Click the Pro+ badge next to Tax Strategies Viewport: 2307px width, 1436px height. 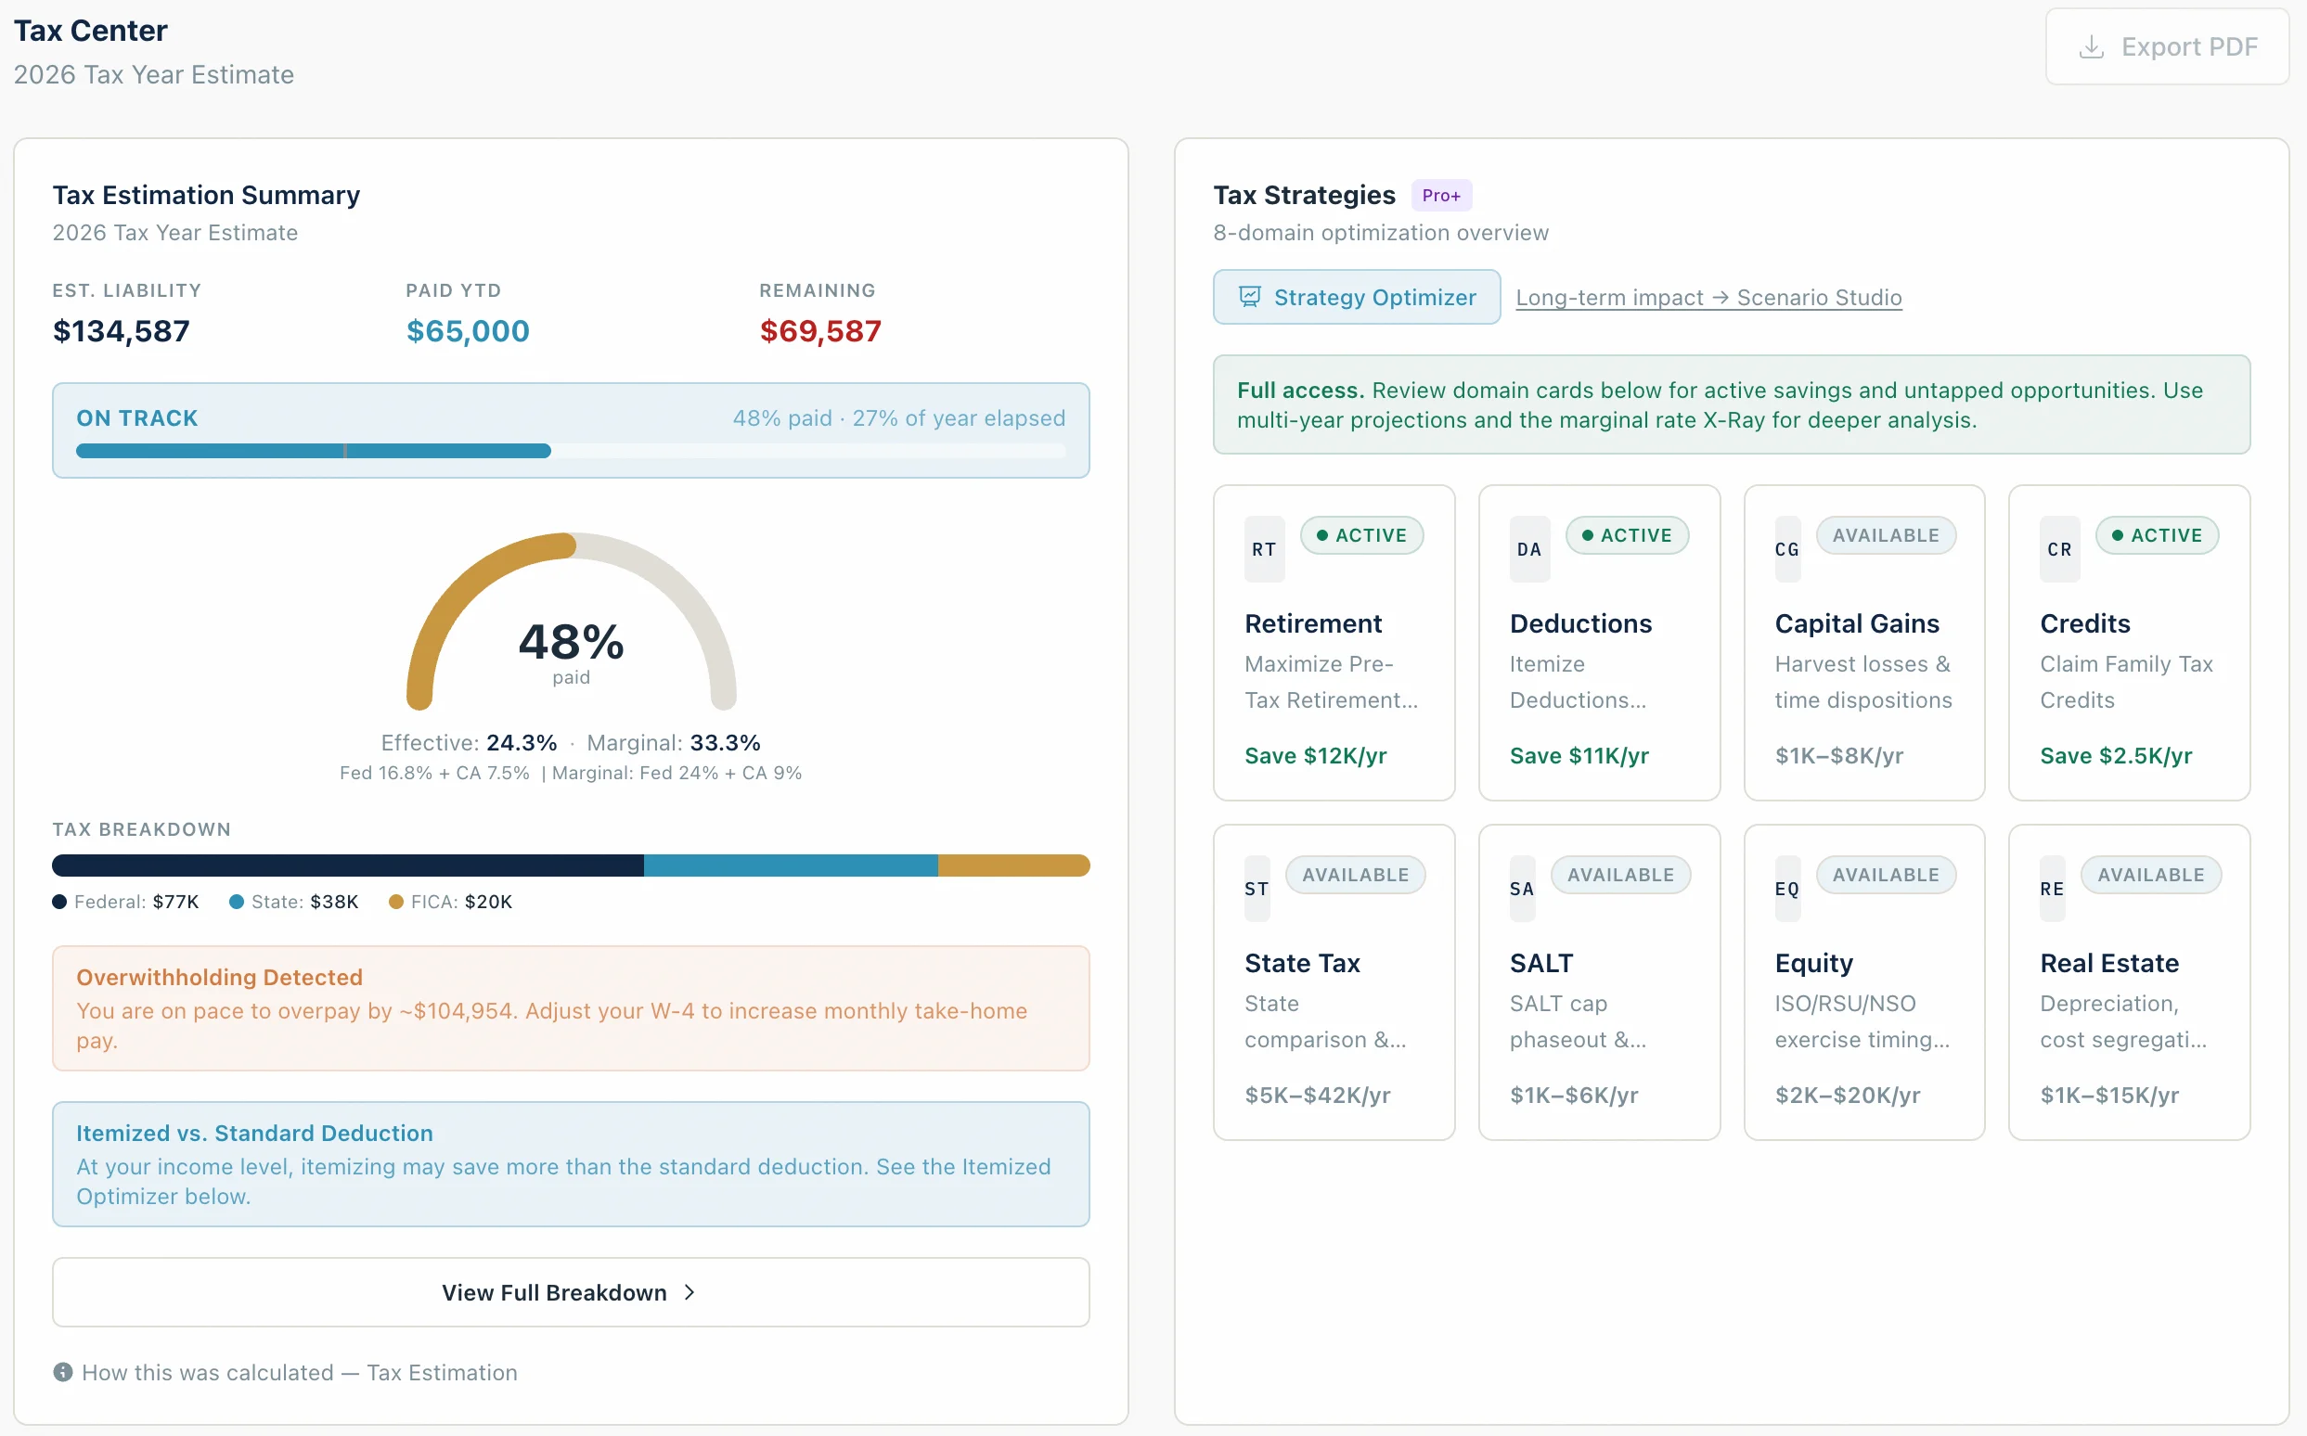tap(1441, 194)
